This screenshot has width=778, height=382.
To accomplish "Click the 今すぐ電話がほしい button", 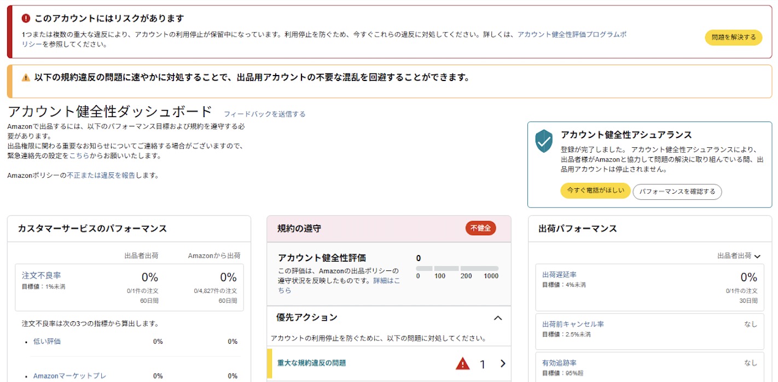I will pos(595,191).
